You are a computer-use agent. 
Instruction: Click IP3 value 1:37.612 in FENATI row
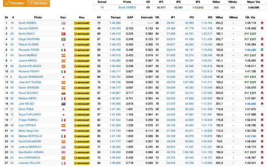pos(207,71)
